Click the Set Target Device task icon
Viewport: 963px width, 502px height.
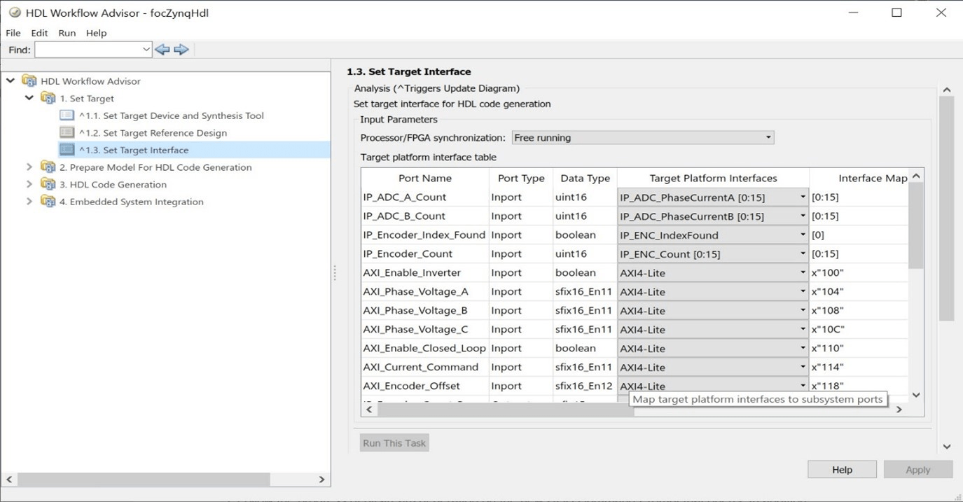point(67,116)
